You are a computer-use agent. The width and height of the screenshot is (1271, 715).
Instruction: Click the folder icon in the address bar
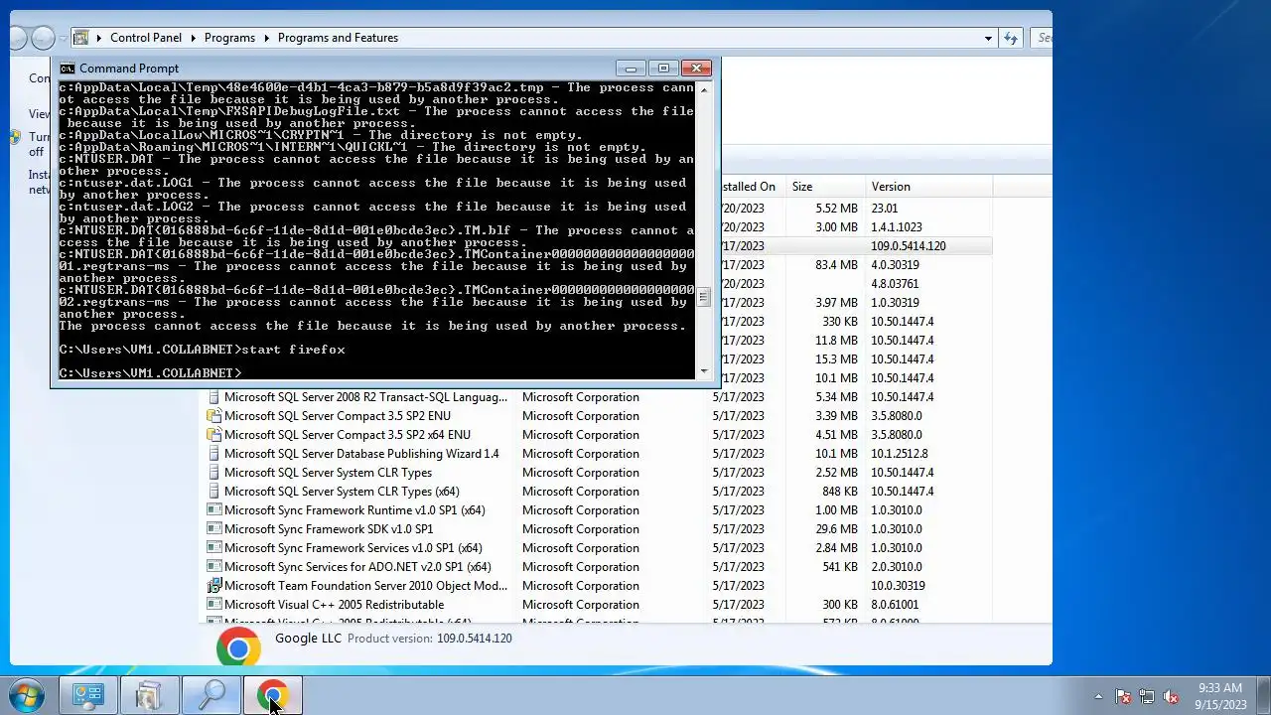(81, 38)
